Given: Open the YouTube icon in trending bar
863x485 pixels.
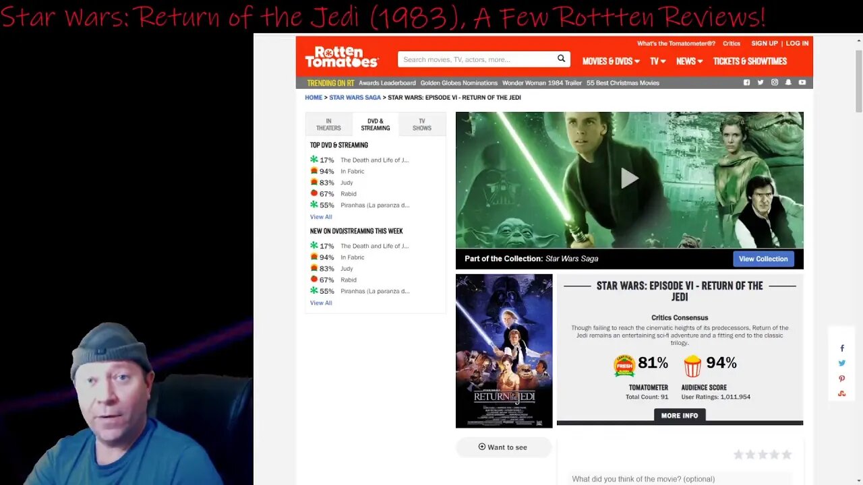Looking at the screenshot, I should pyautogui.click(x=802, y=82).
